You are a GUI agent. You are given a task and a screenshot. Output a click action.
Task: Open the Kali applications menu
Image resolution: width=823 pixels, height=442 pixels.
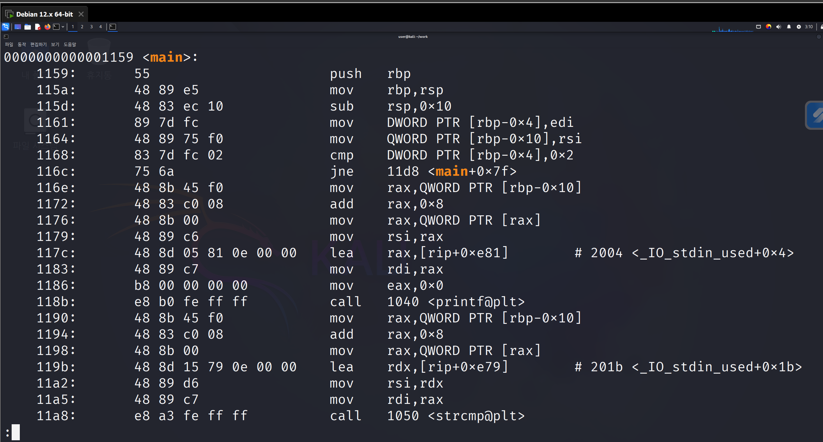(6, 27)
